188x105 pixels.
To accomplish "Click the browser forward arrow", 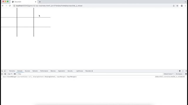I will (6, 6).
